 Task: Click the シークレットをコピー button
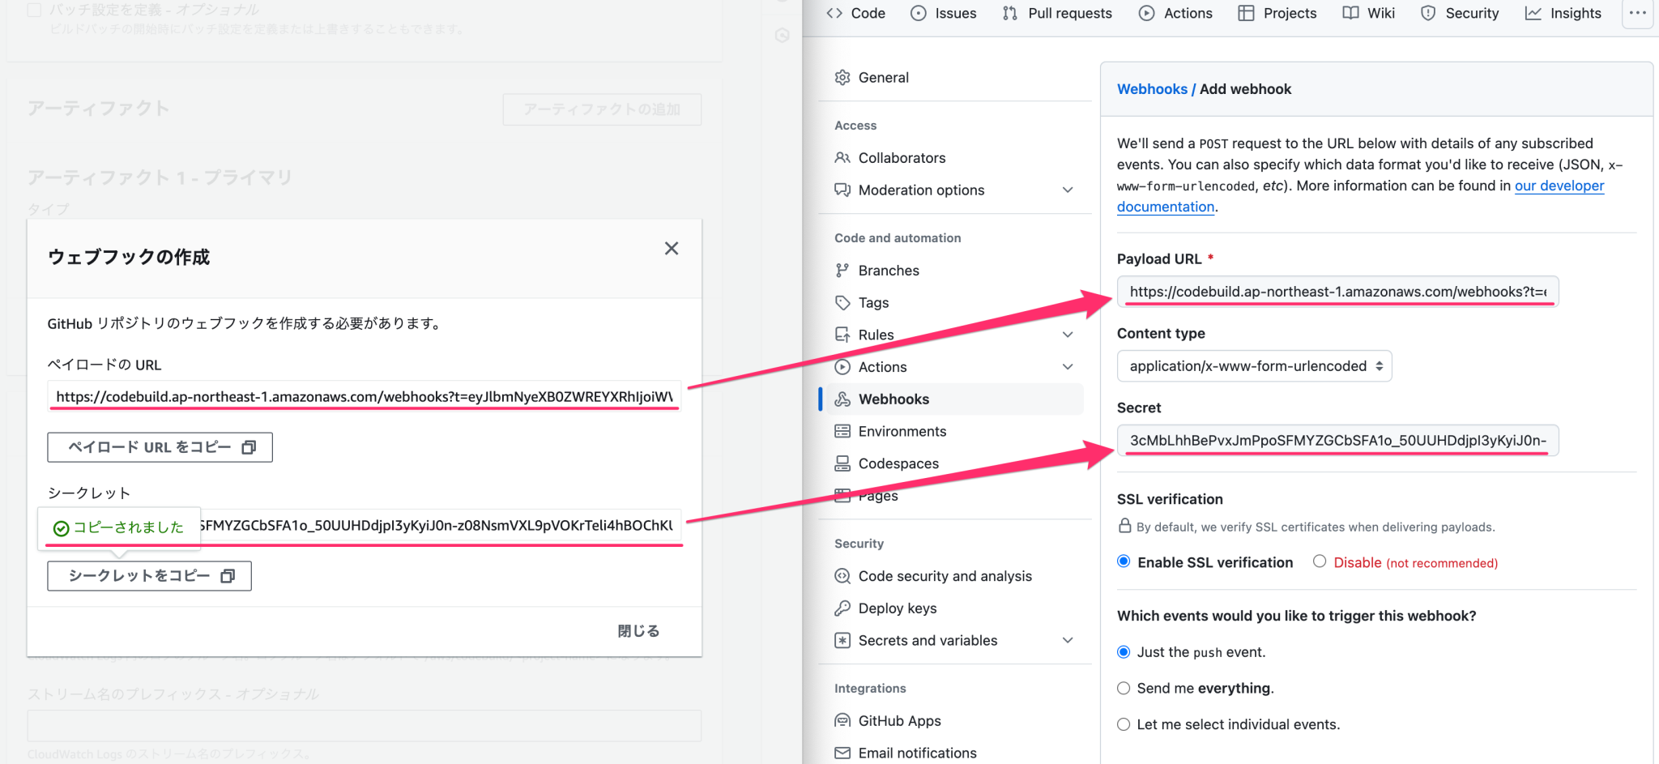point(149,575)
